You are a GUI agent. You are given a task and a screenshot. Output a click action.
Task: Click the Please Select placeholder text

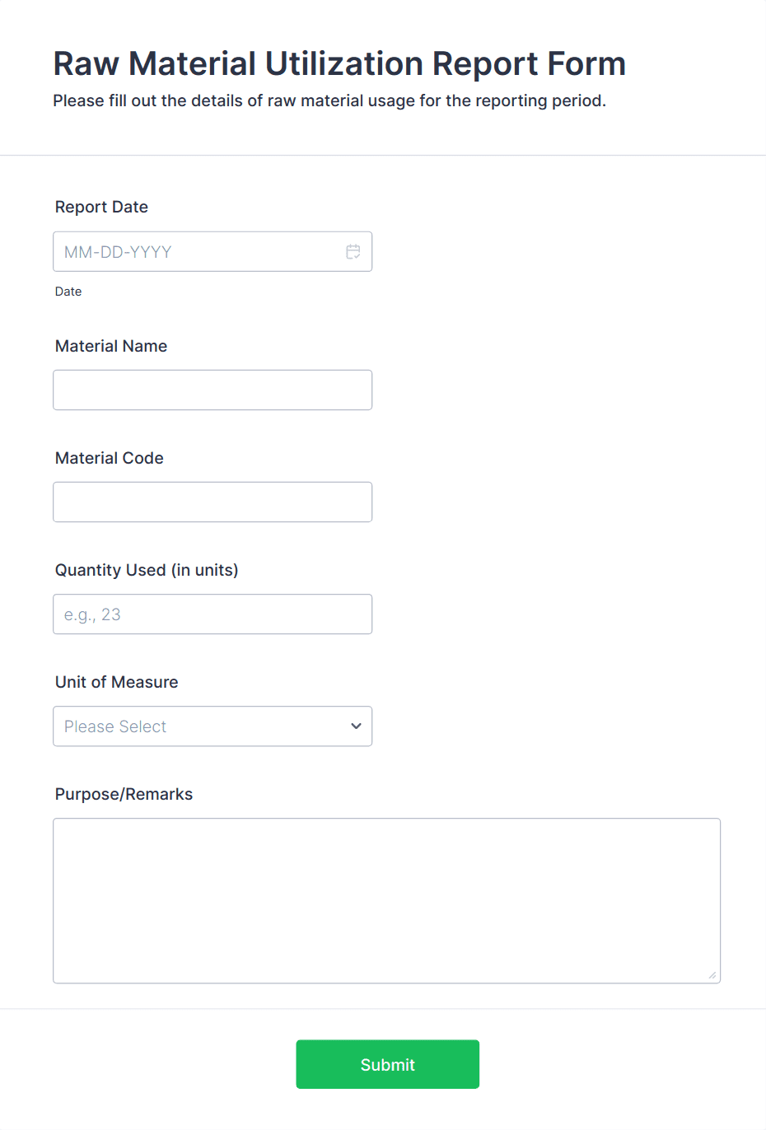(x=115, y=726)
